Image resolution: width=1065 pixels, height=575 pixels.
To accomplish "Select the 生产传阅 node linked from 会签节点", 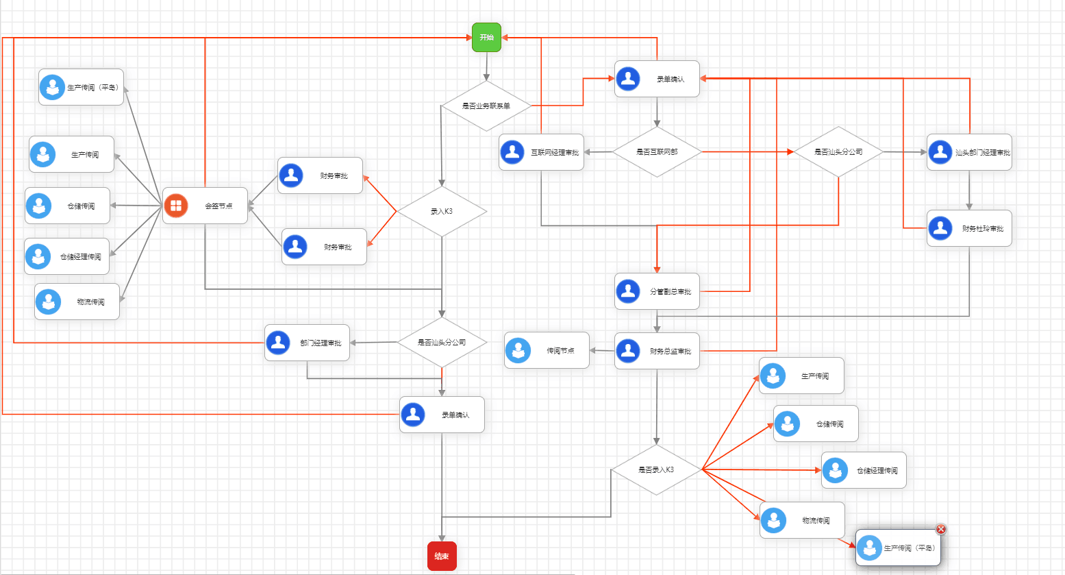I will [x=71, y=154].
